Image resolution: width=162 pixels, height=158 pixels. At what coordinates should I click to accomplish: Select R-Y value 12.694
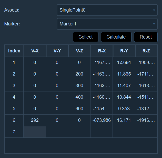(124, 62)
